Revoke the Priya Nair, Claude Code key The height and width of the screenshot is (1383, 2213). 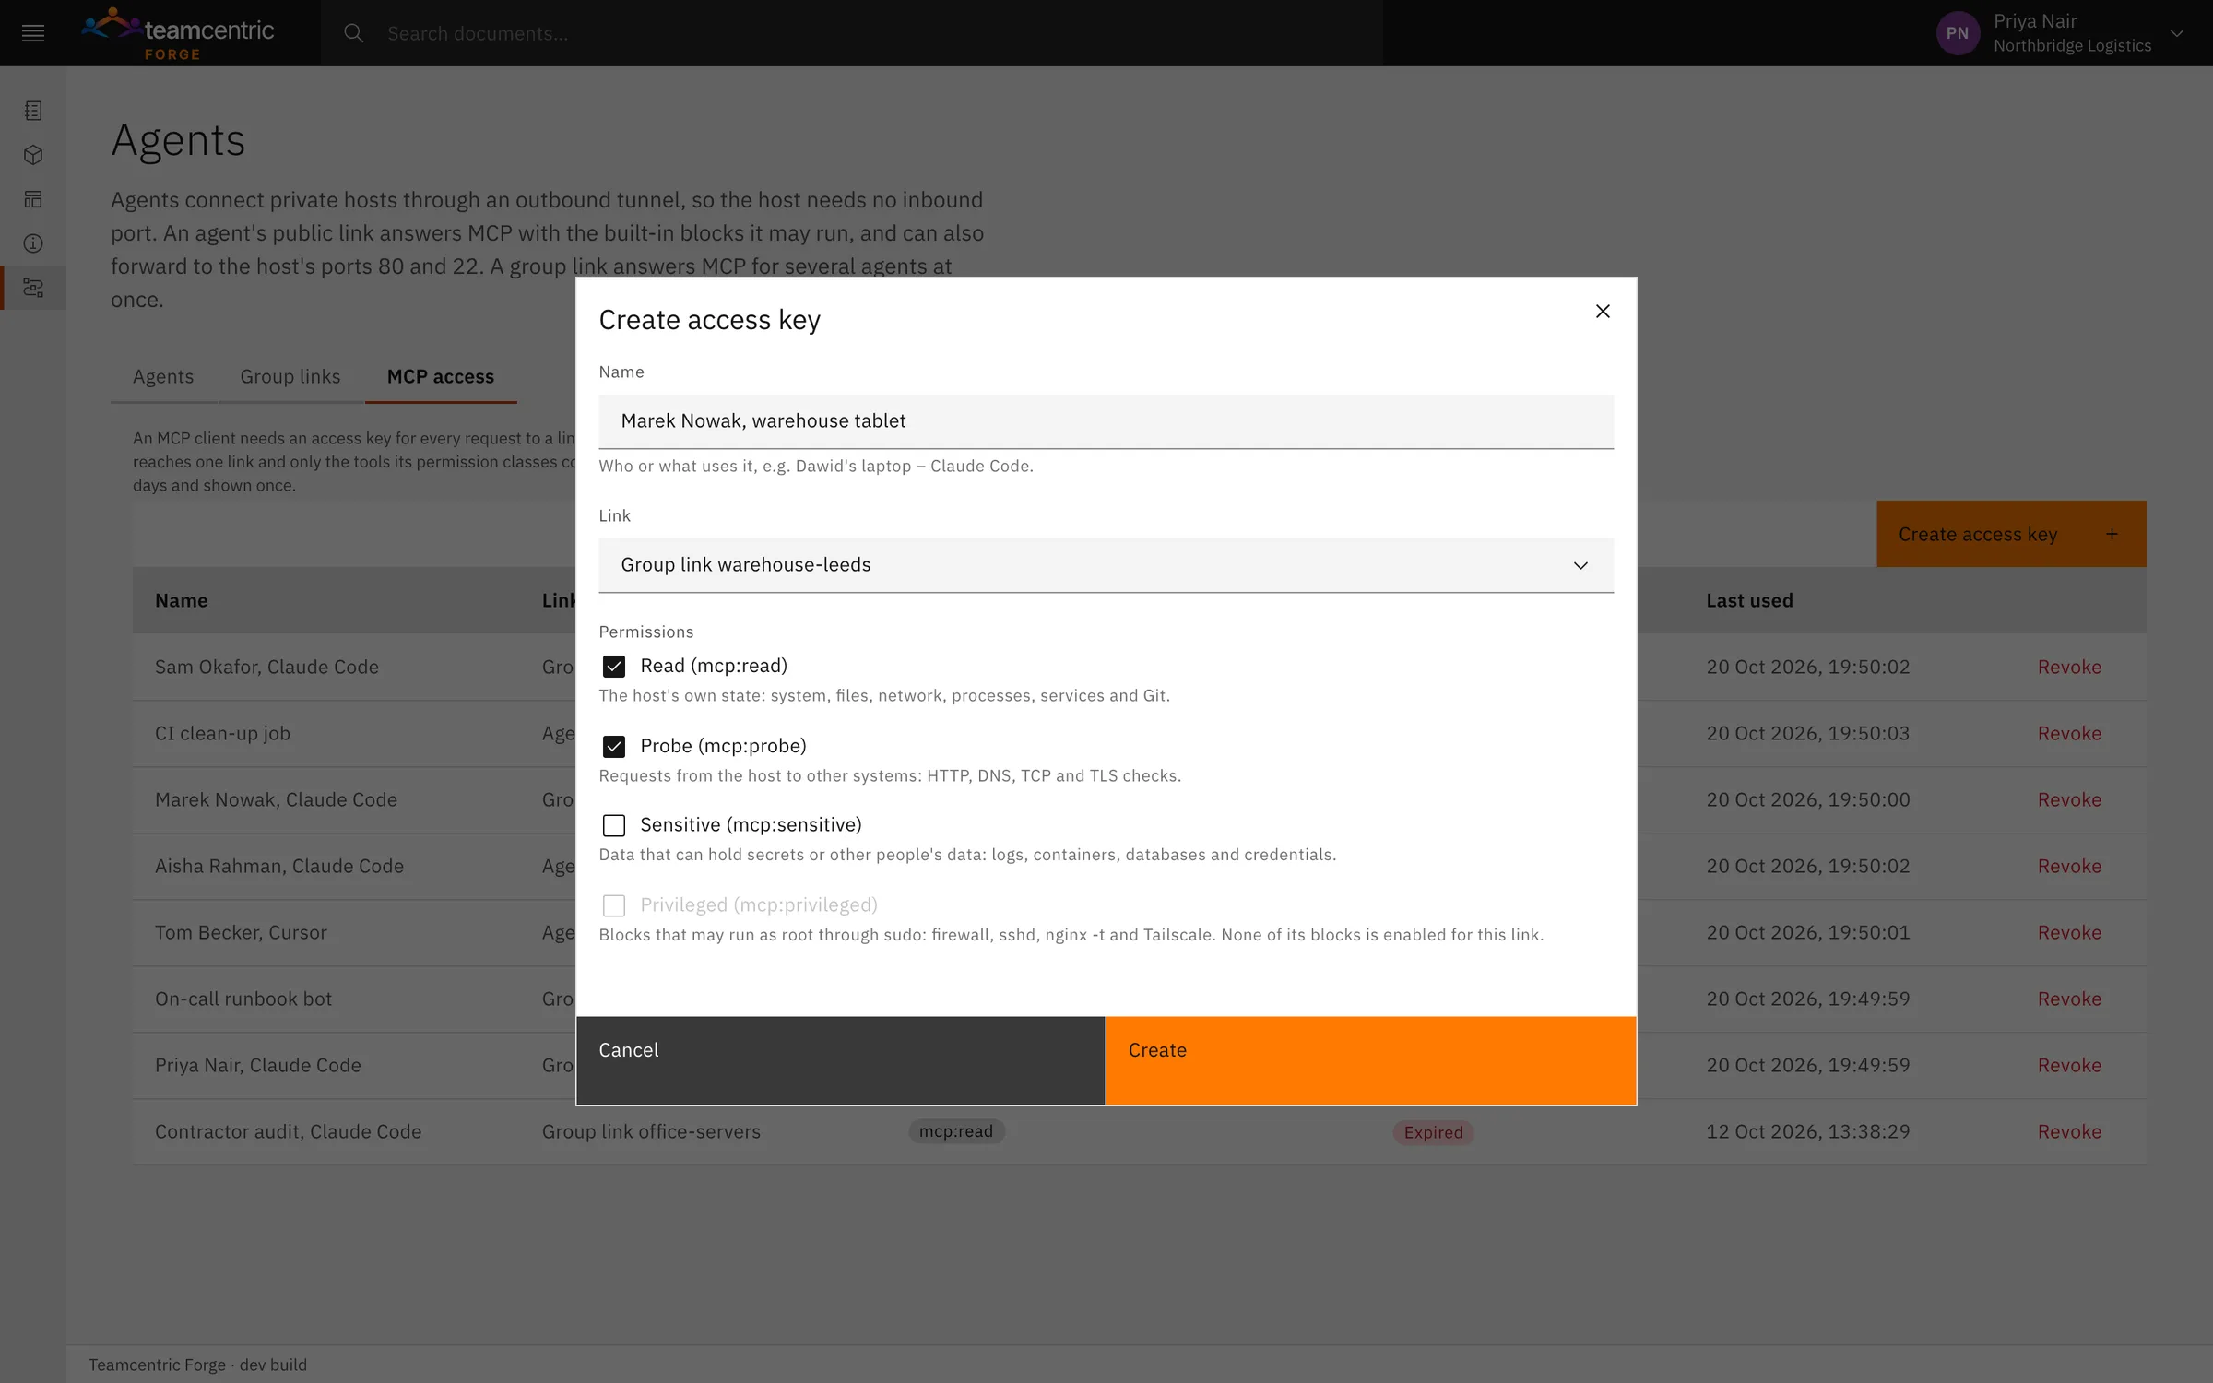(2069, 1065)
